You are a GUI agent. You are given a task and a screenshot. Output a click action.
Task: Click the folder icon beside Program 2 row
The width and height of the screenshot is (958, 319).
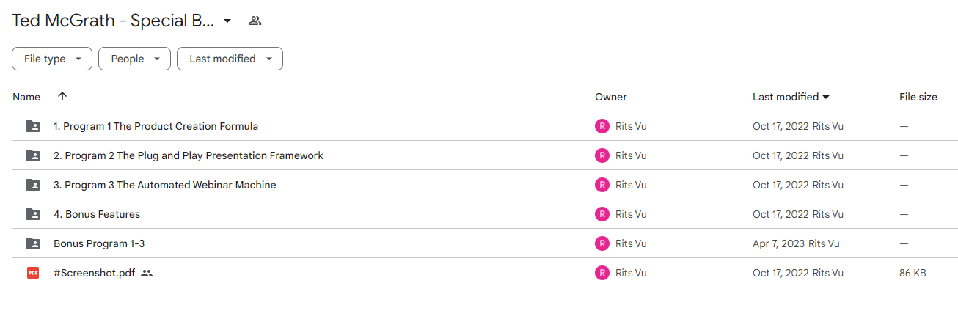(x=33, y=155)
